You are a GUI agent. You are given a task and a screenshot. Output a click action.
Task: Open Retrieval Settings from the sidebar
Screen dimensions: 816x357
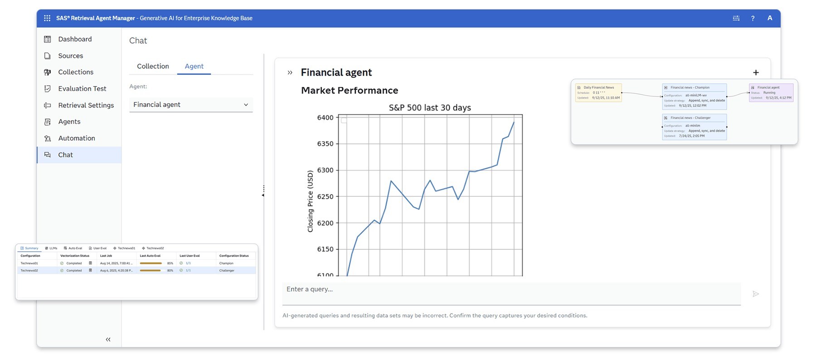86,105
